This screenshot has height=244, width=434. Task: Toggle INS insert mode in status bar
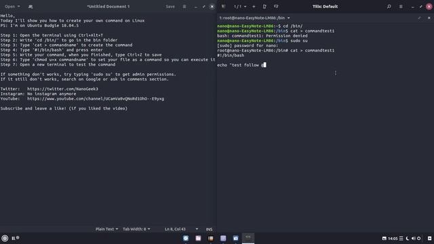coord(209,229)
